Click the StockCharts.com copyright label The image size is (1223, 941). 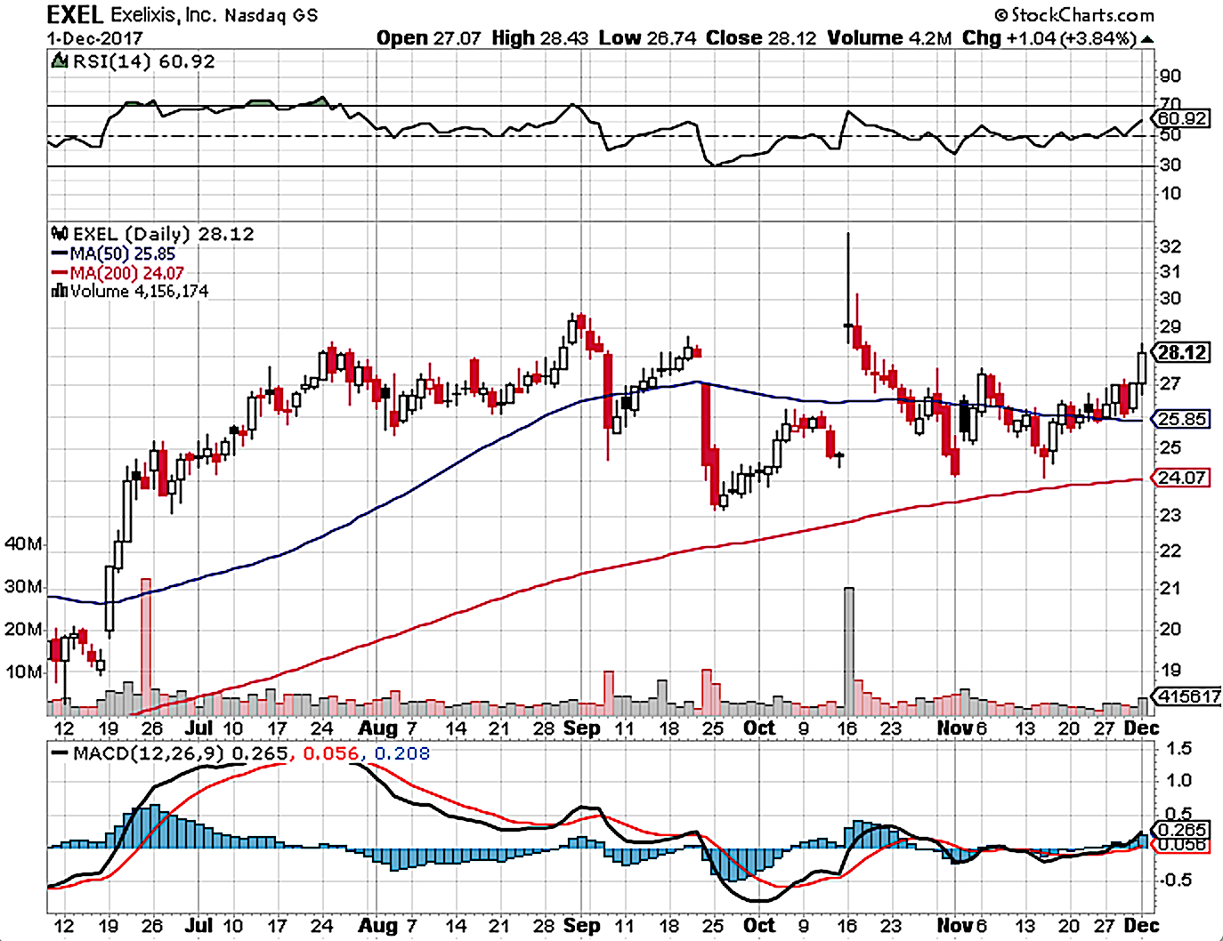[x=1073, y=14]
